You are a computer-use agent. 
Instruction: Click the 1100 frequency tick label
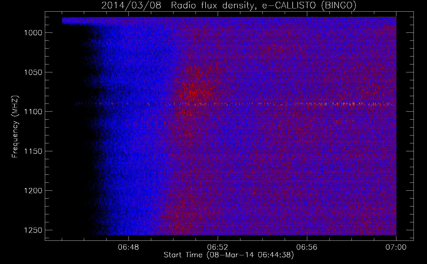33,112
